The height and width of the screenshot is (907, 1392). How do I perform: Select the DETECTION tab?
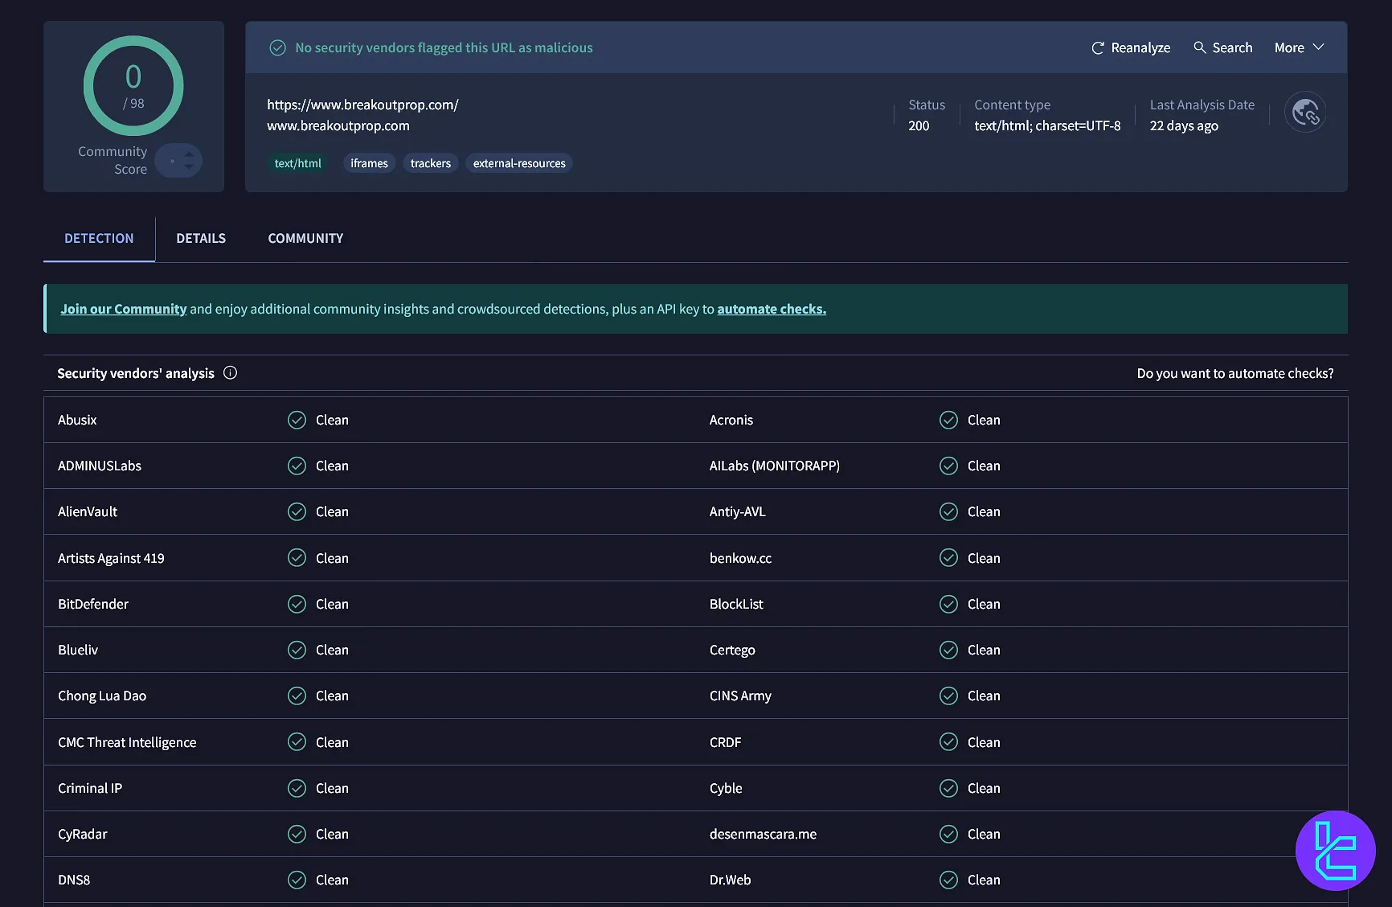click(98, 238)
